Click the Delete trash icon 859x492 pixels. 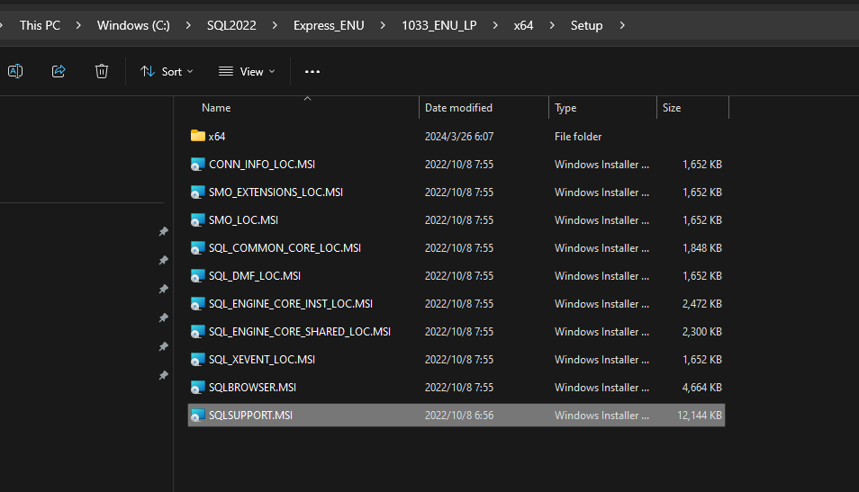click(102, 71)
